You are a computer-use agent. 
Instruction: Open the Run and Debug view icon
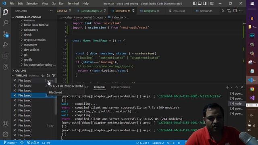(5, 45)
